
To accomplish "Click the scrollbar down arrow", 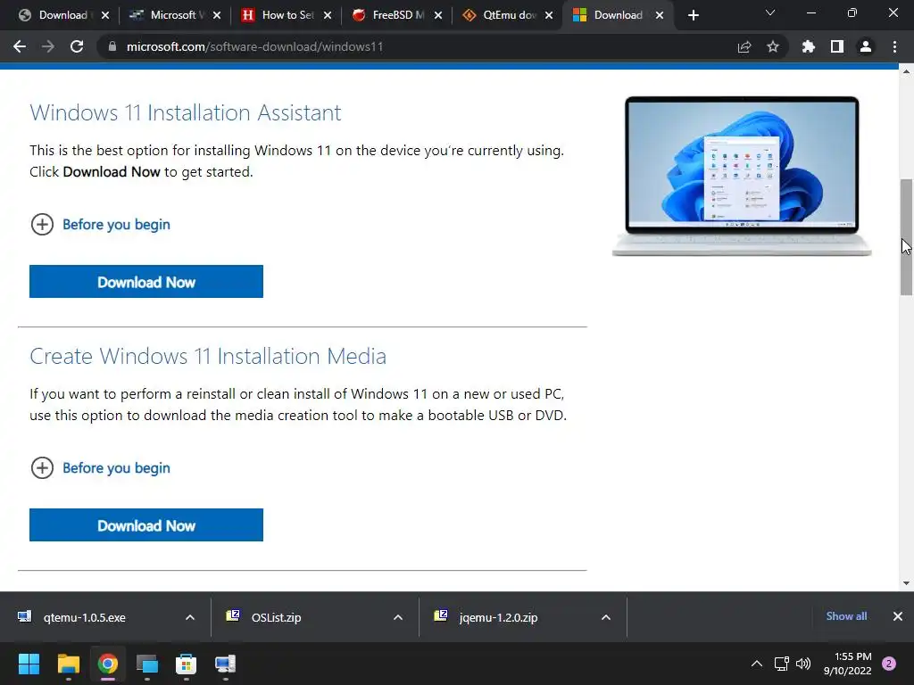I will click(x=906, y=582).
